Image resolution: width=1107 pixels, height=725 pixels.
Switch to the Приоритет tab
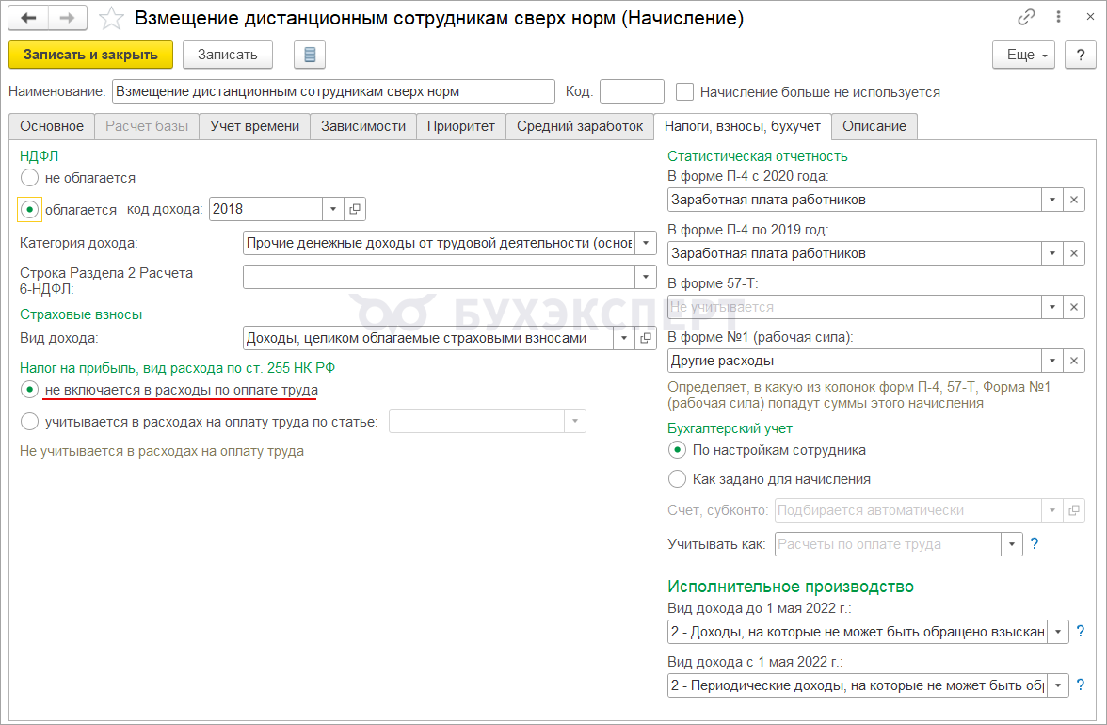pos(461,126)
